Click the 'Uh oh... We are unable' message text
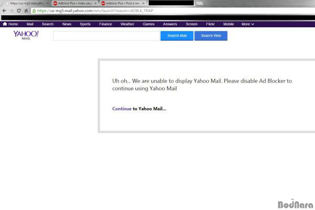This screenshot has width=315, height=210. coord(202,85)
